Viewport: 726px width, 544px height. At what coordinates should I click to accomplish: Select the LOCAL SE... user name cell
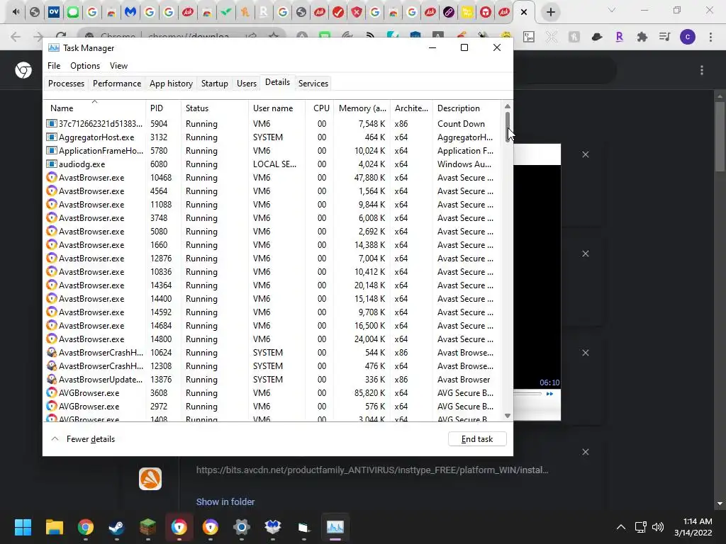[274, 164]
